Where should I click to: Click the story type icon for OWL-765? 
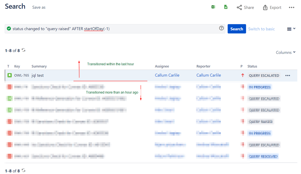coord(10,75)
